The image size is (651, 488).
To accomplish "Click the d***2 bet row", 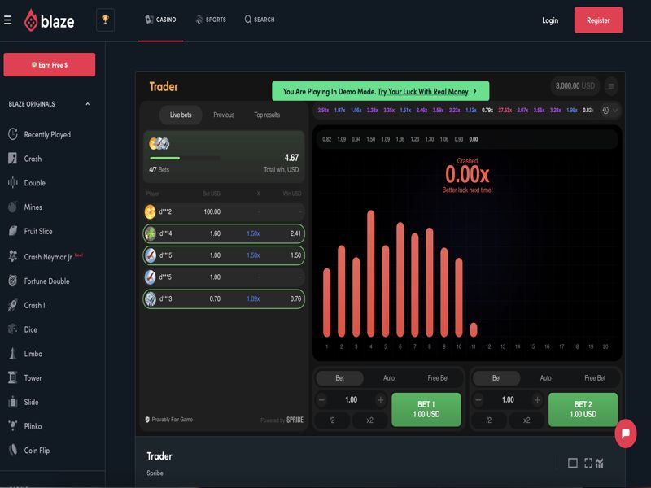I will (x=224, y=211).
